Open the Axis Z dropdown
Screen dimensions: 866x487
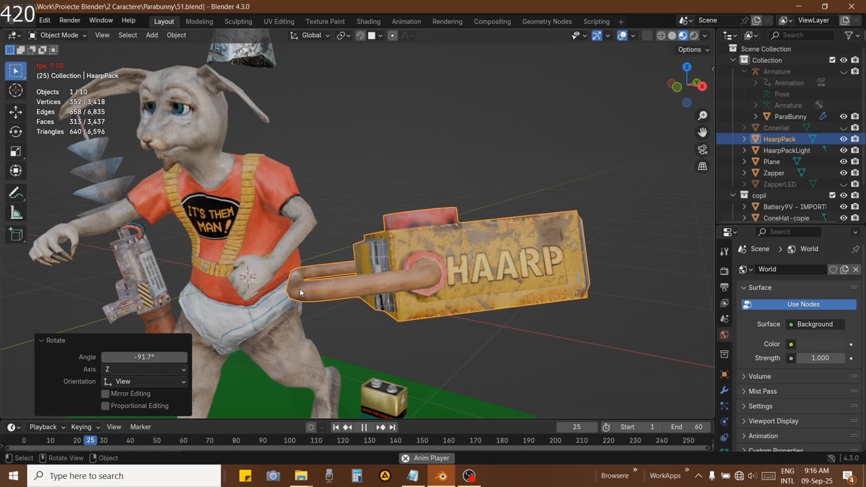[x=144, y=369]
